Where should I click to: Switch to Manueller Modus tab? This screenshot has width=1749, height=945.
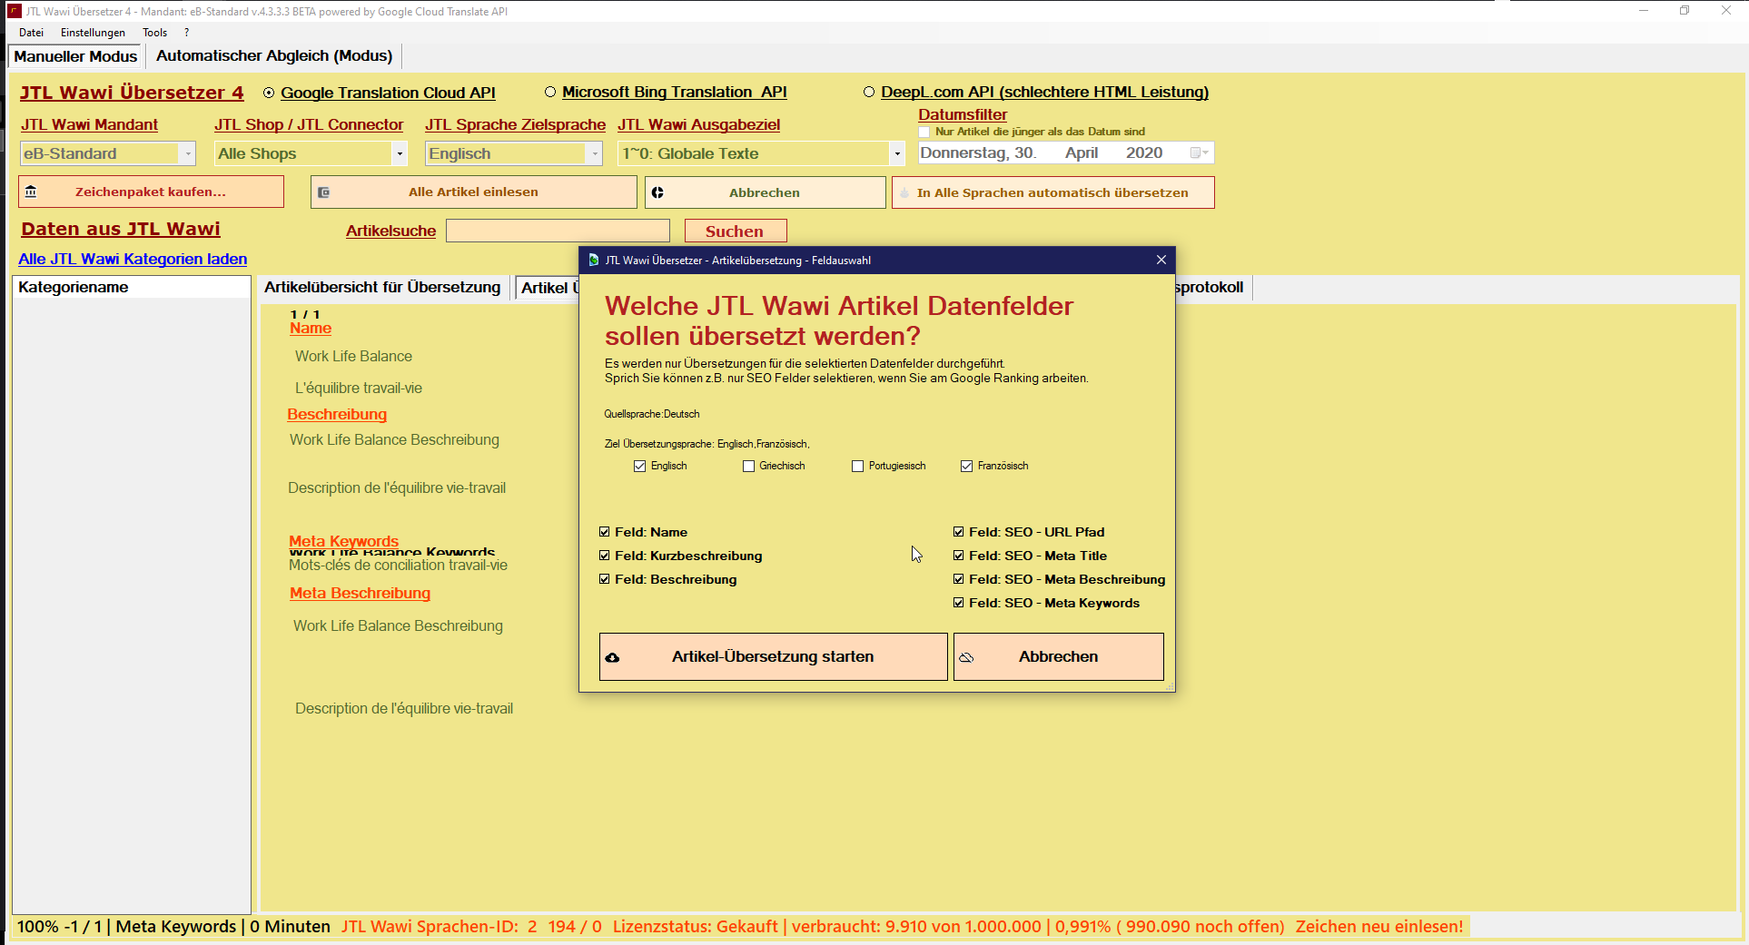pyautogui.click(x=75, y=56)
